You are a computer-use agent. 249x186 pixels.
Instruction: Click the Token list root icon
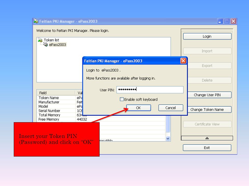click(40, 40)
